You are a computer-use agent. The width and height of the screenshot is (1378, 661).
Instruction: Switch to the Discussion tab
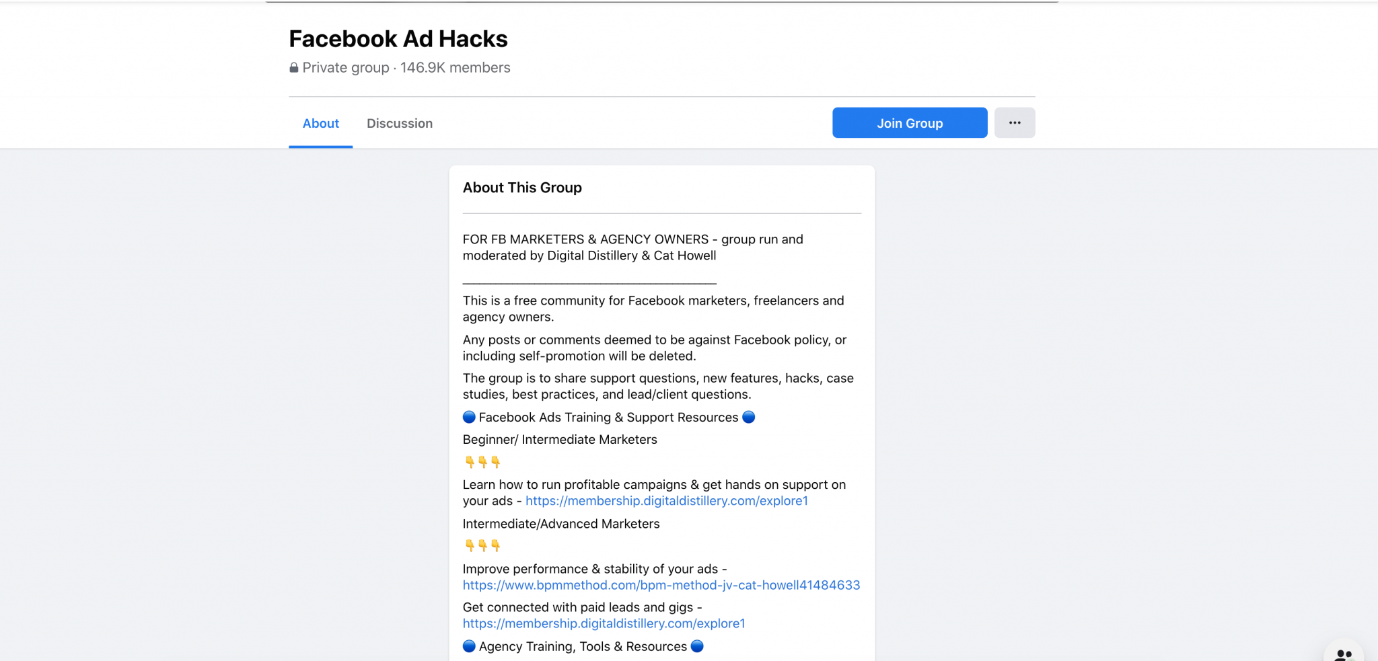coord(400,123)
